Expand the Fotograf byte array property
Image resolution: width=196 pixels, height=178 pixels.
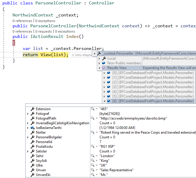[x=28, y=114]
